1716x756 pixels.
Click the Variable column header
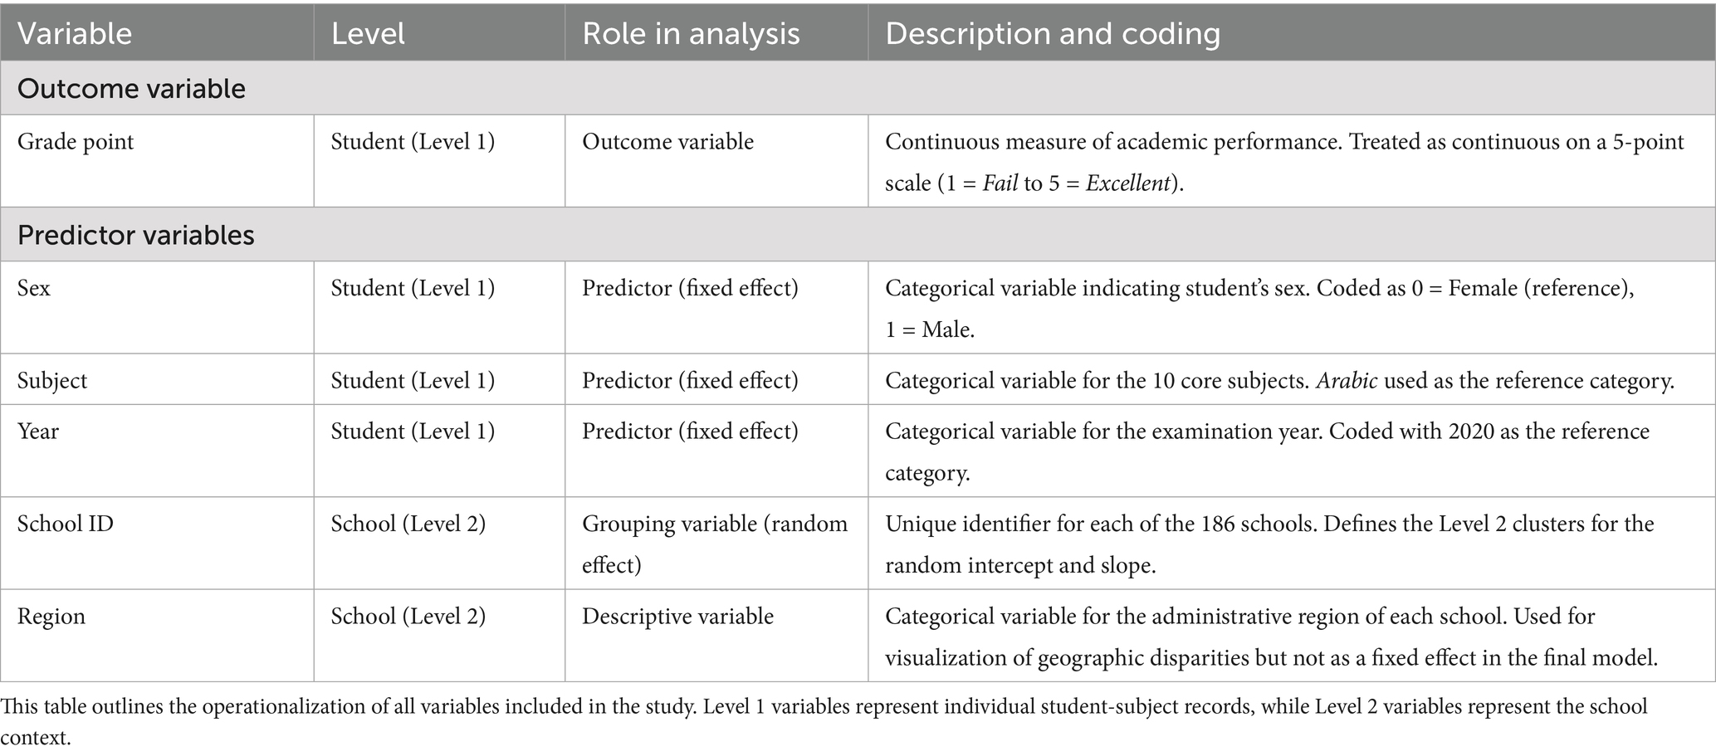(75, 33)
